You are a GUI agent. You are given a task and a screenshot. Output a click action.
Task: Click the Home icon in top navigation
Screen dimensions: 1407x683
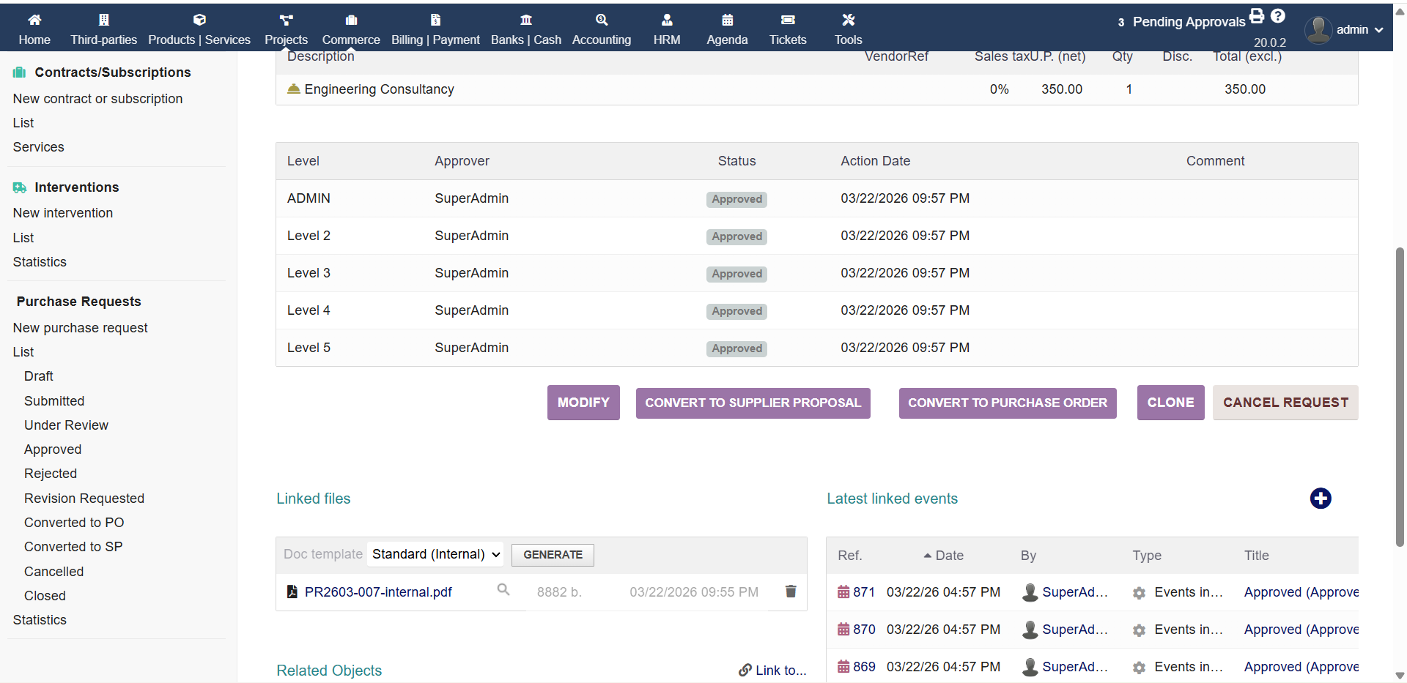[34, 20]
